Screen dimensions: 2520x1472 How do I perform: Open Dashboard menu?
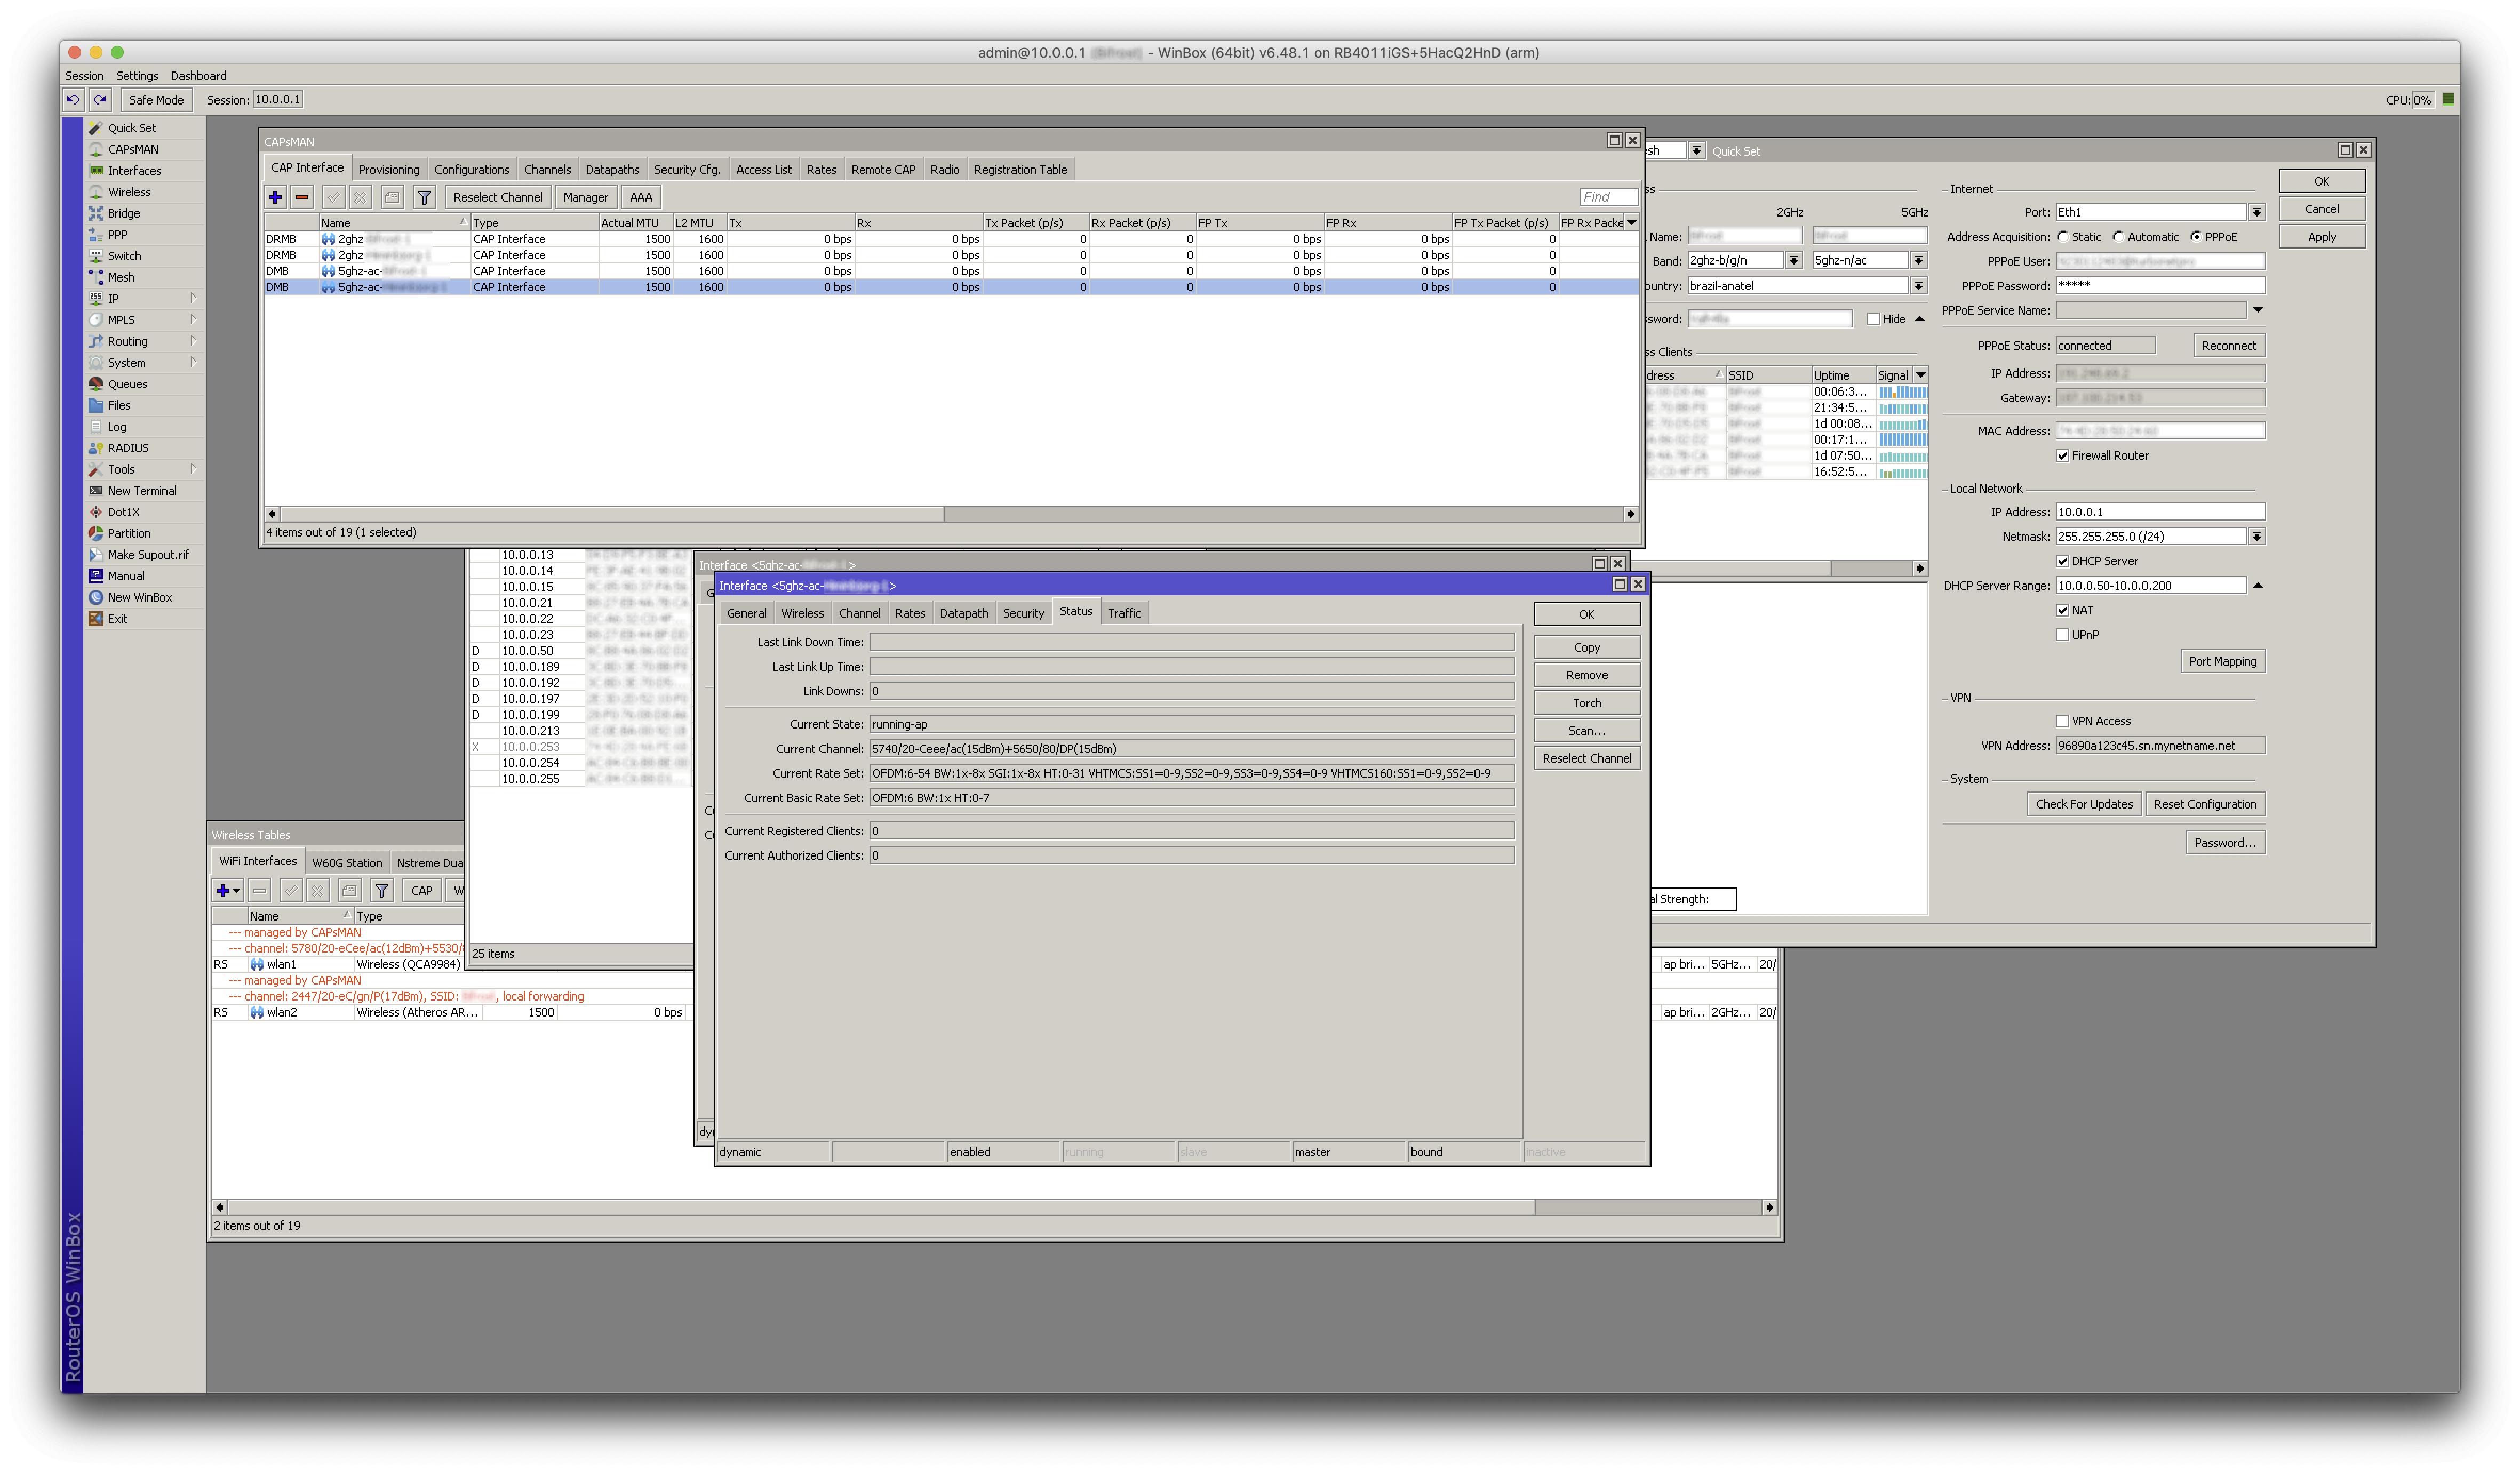click(198, 76)
